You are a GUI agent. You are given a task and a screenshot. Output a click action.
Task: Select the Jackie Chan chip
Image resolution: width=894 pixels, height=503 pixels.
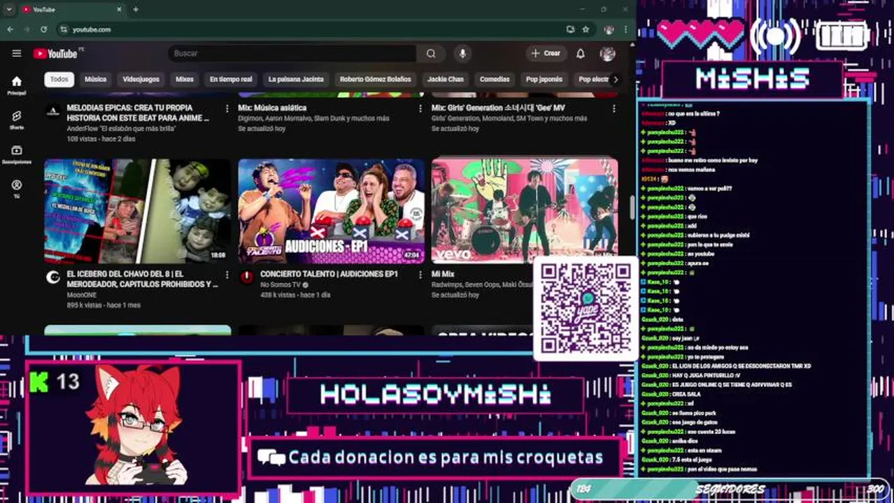(446, 79)
